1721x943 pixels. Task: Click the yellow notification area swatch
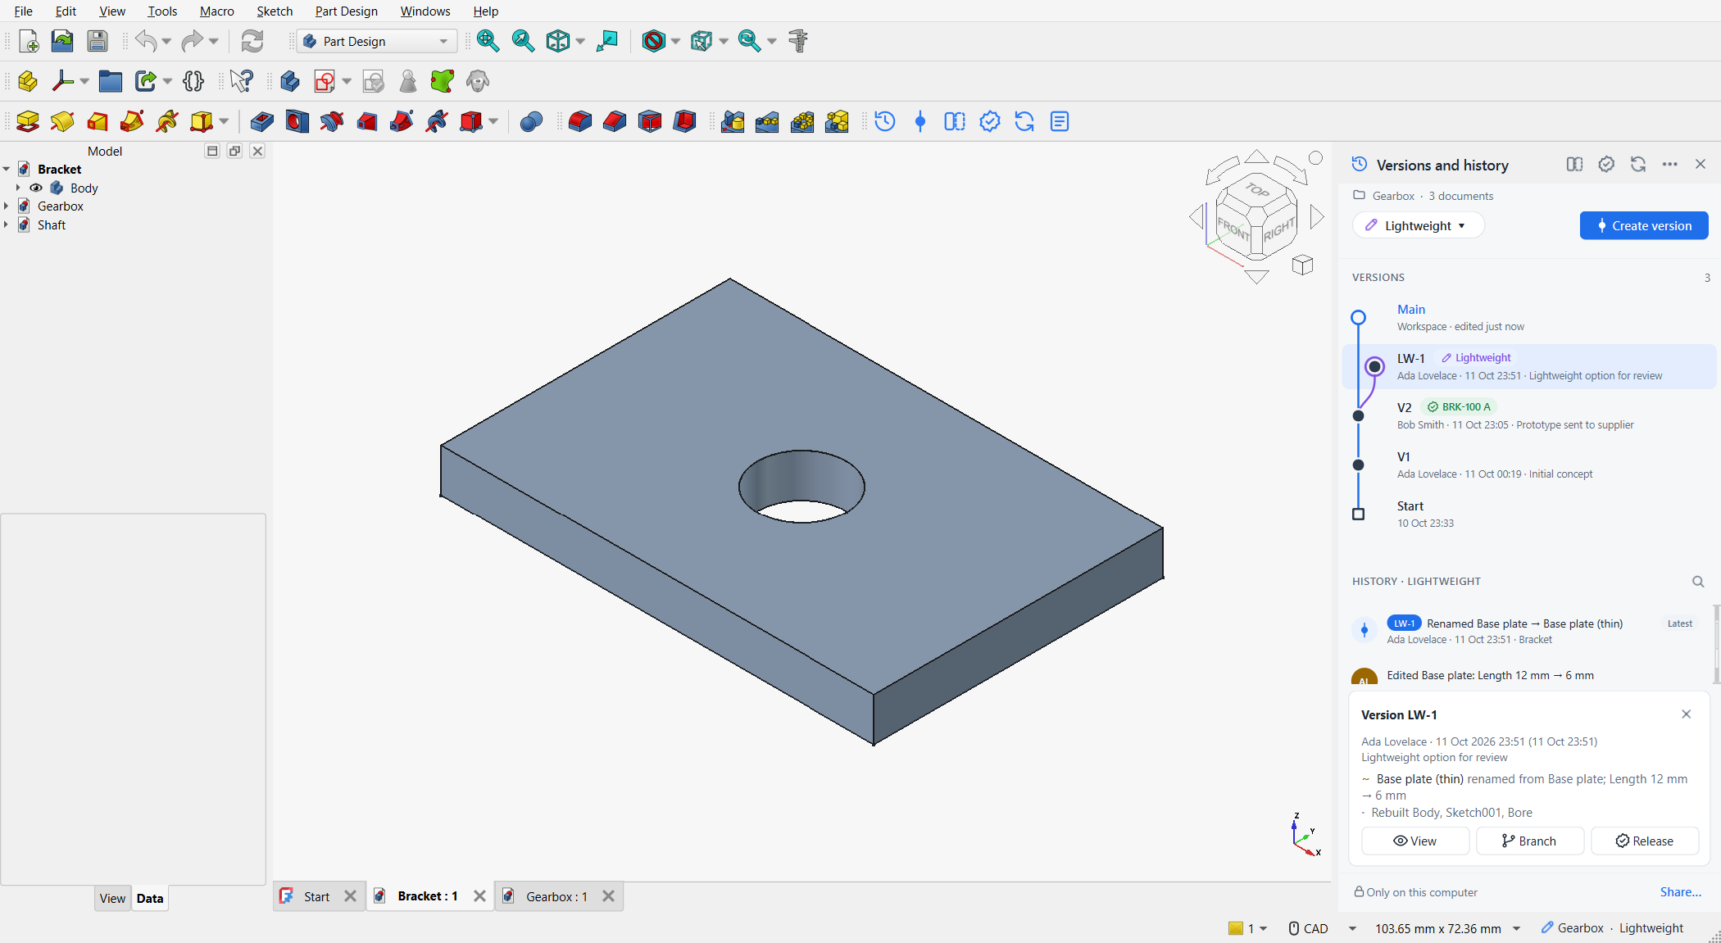tap(1236, 928)
